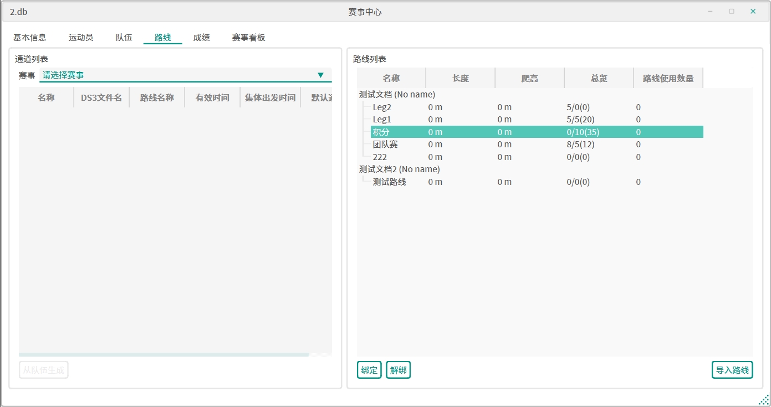Switch to the 运动员 tab
This screenshot has height=407, width=771.
point(81,38)
